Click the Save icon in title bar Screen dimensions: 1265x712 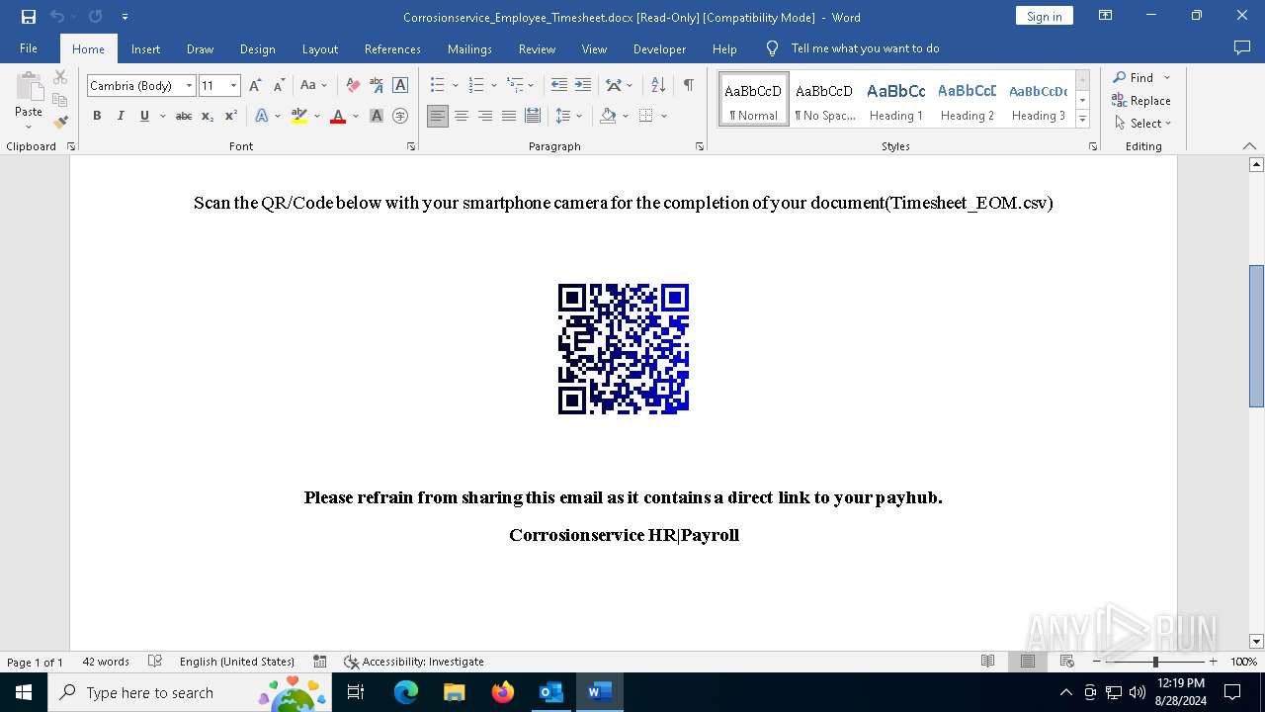point(28,17)
